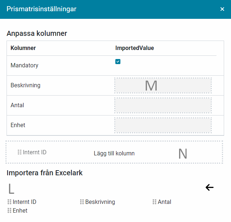Click the Internt ID drag handle in the add-column zone
The image size is (231, 222).
coord(20,152)
